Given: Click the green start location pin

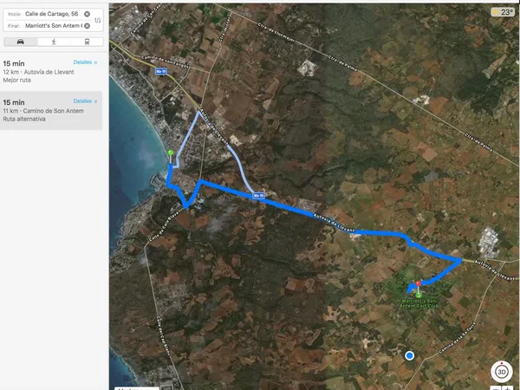Looking at the screenshot, I should pos(171,153).
